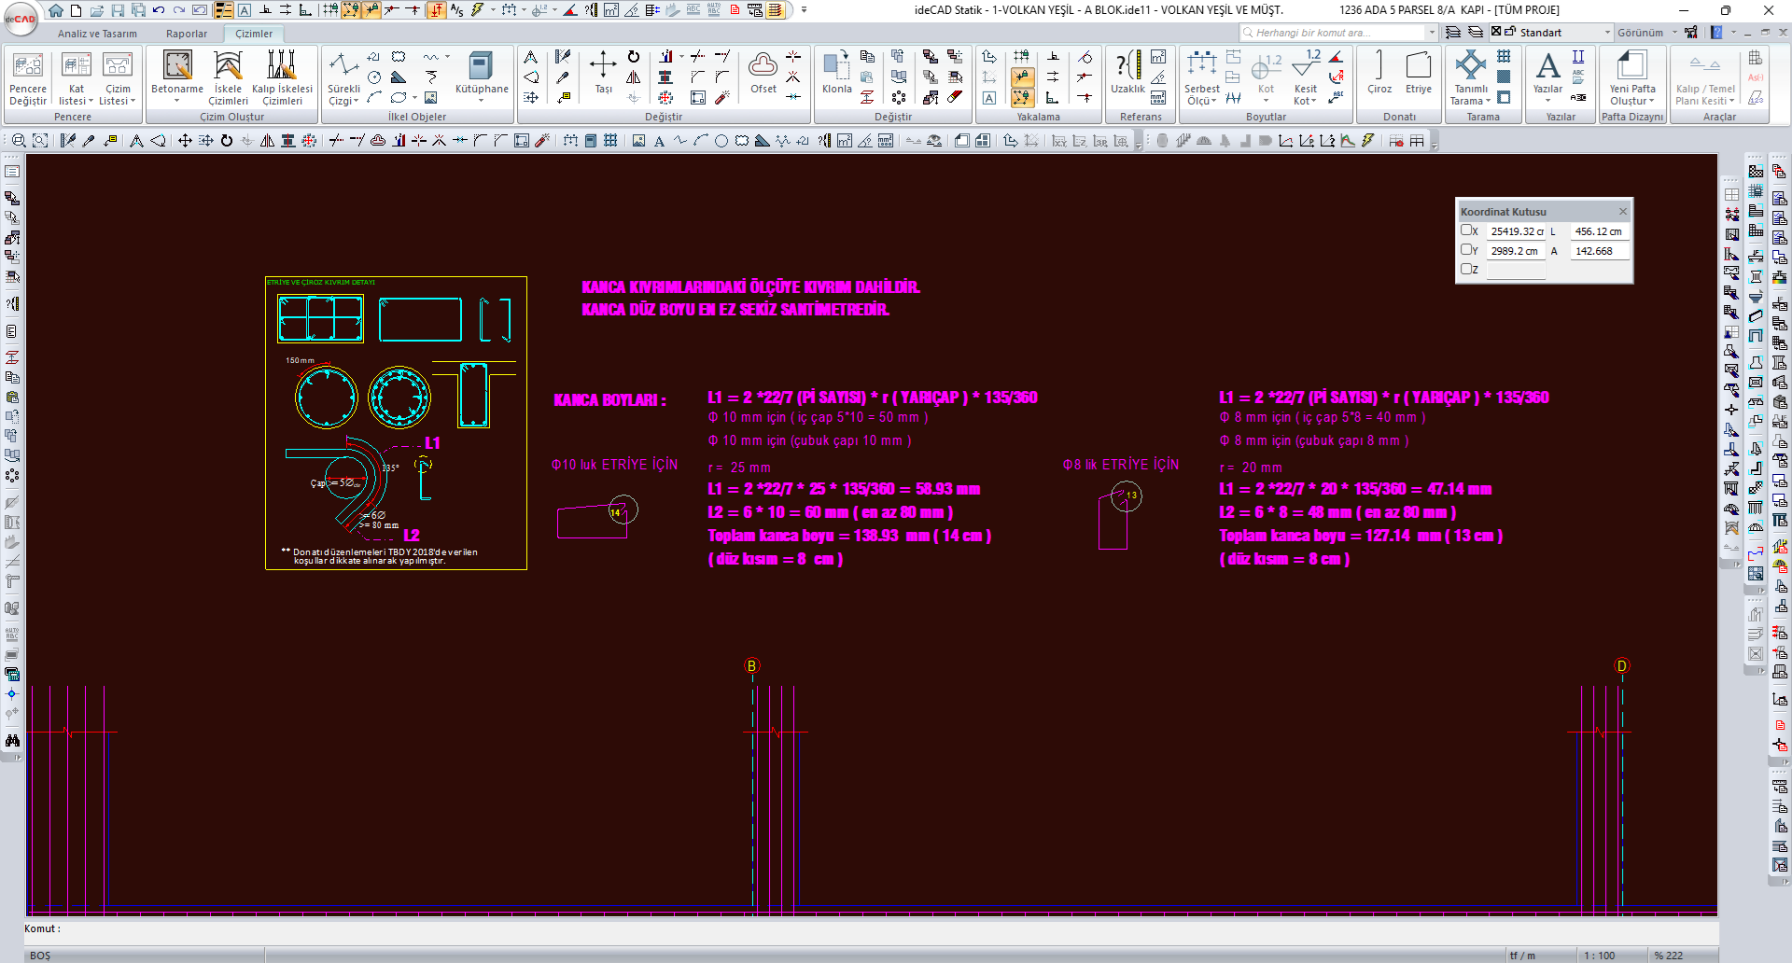1792x963 pixels.
Task: Expand the Betonarme dropdown
Action: click(176, 101)
